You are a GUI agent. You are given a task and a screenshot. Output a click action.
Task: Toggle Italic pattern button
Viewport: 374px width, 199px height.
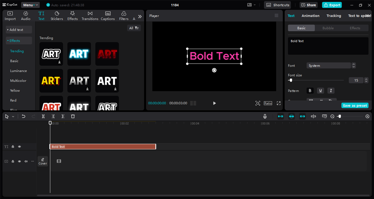coord(331,91)
